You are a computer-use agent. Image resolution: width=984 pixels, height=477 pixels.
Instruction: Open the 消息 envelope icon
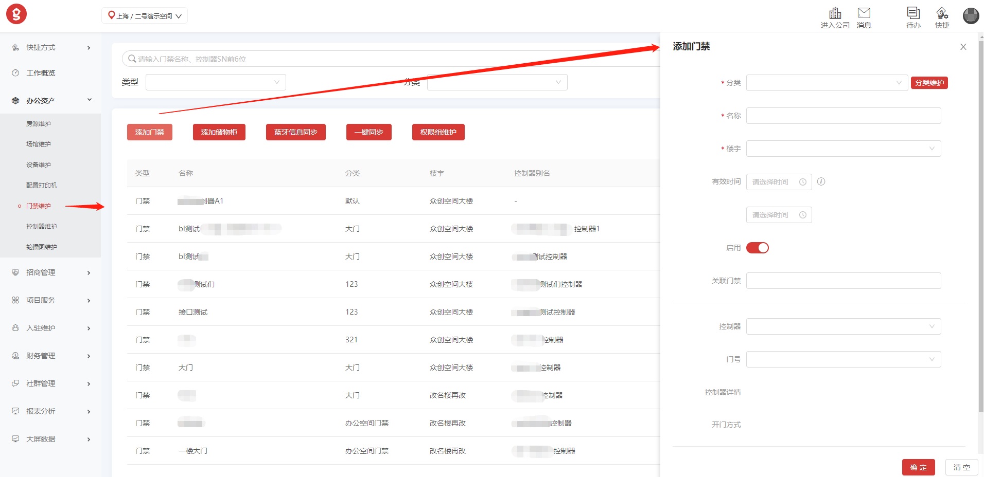(864, 13)
